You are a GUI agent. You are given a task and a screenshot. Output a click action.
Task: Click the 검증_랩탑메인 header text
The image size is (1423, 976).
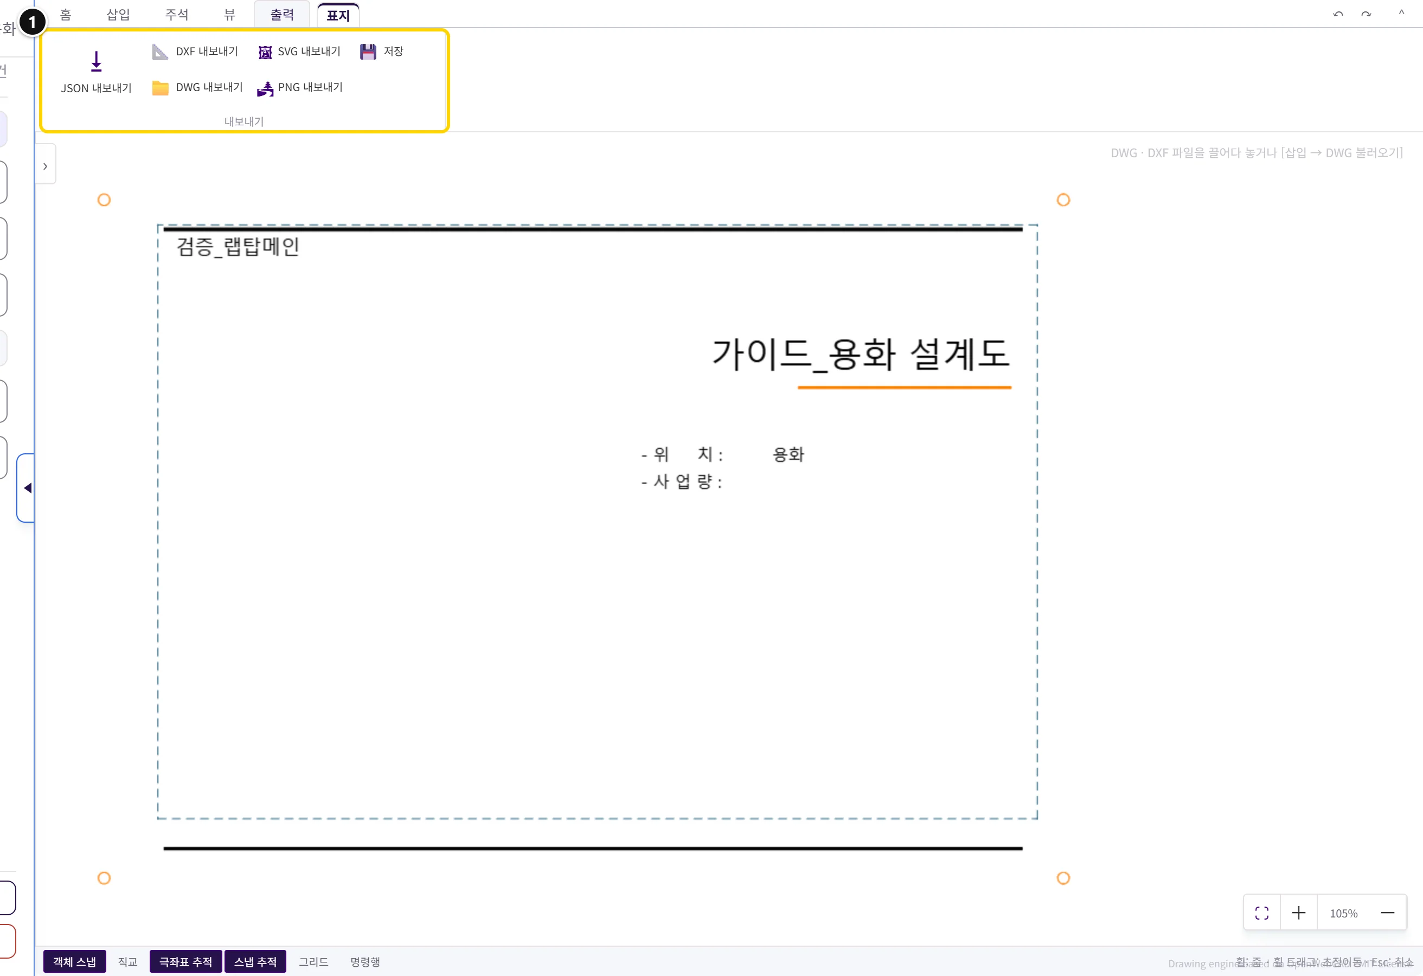tap(238, 246)
